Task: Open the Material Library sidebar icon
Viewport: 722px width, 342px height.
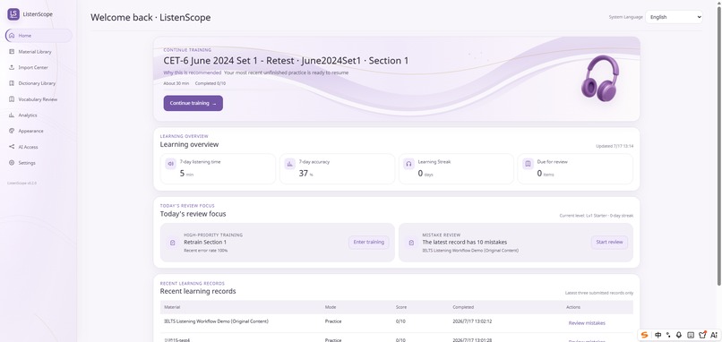Action: [x=12, y=52]
